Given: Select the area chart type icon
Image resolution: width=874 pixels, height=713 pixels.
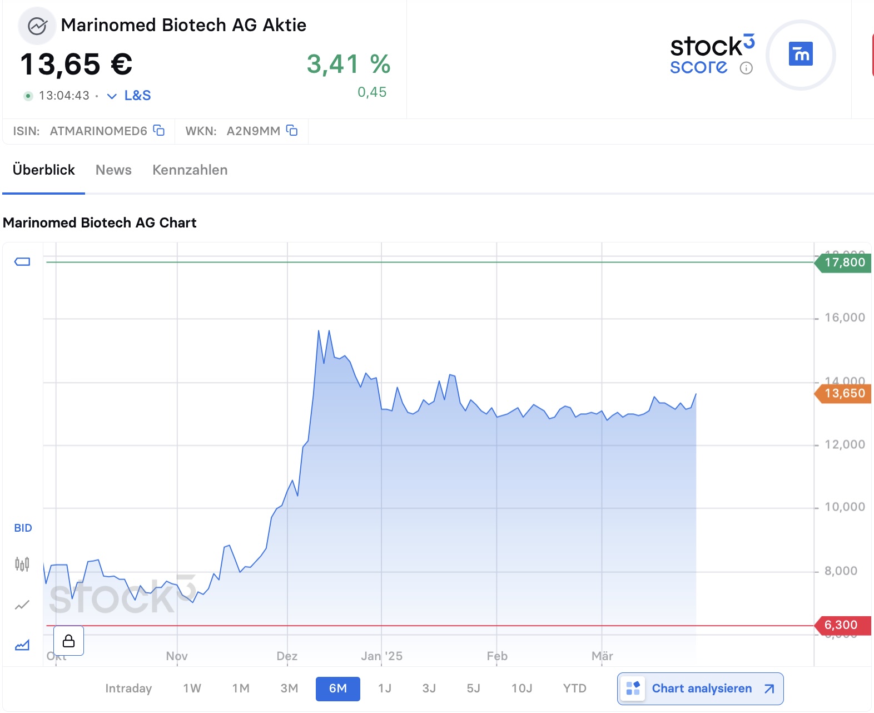Looking at the screenshot, I should [22, 645].
